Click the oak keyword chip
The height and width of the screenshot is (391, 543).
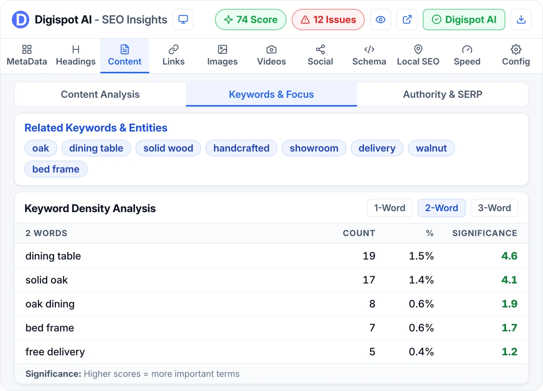[41, 148]
